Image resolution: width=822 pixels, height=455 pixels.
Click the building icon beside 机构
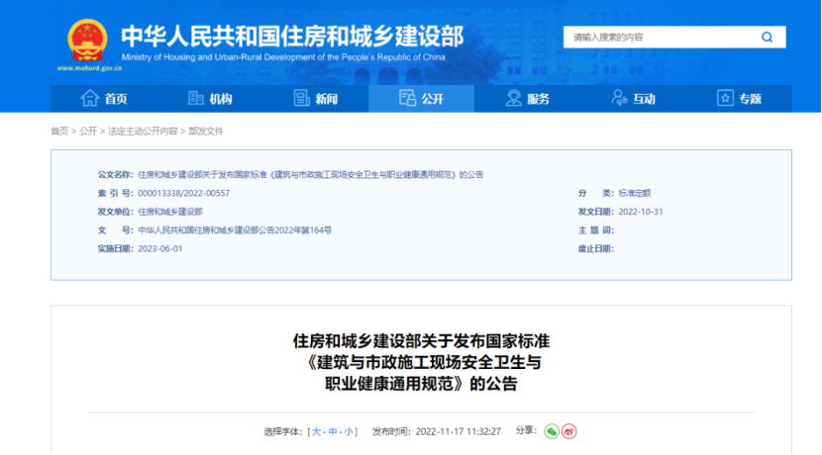(x=195, y=98)
